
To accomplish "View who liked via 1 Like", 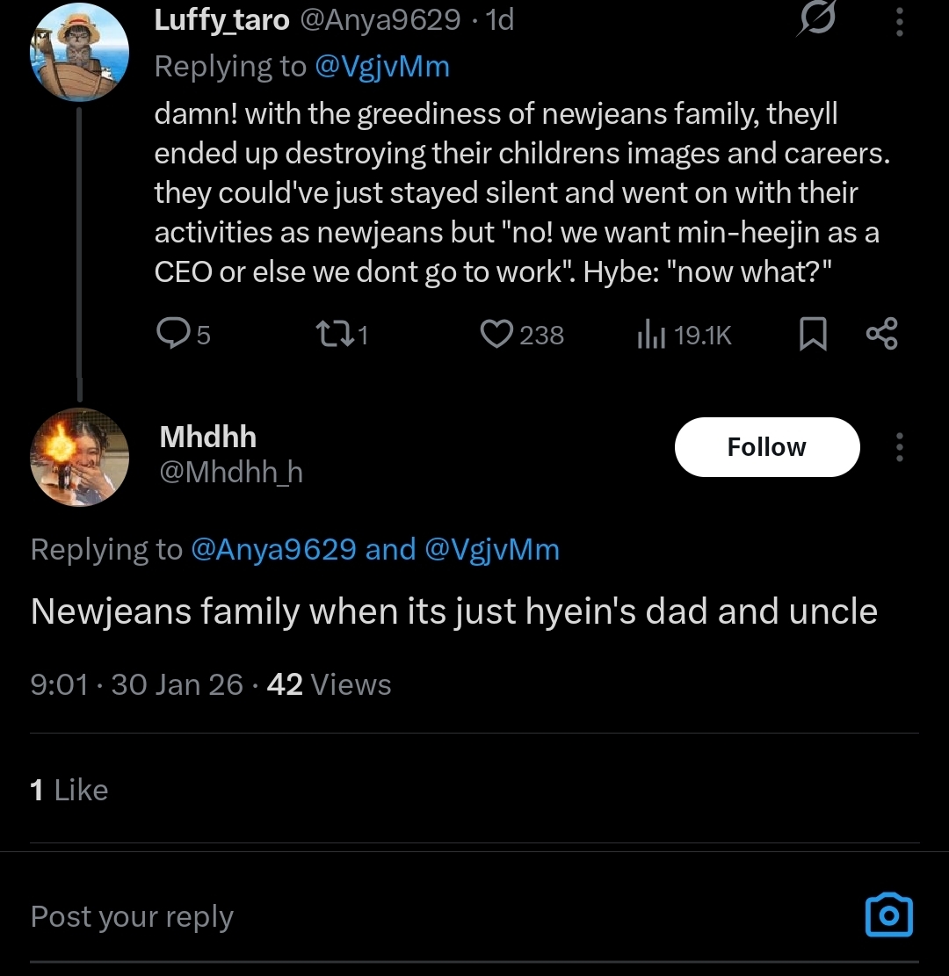I will [x=69, y=790].
